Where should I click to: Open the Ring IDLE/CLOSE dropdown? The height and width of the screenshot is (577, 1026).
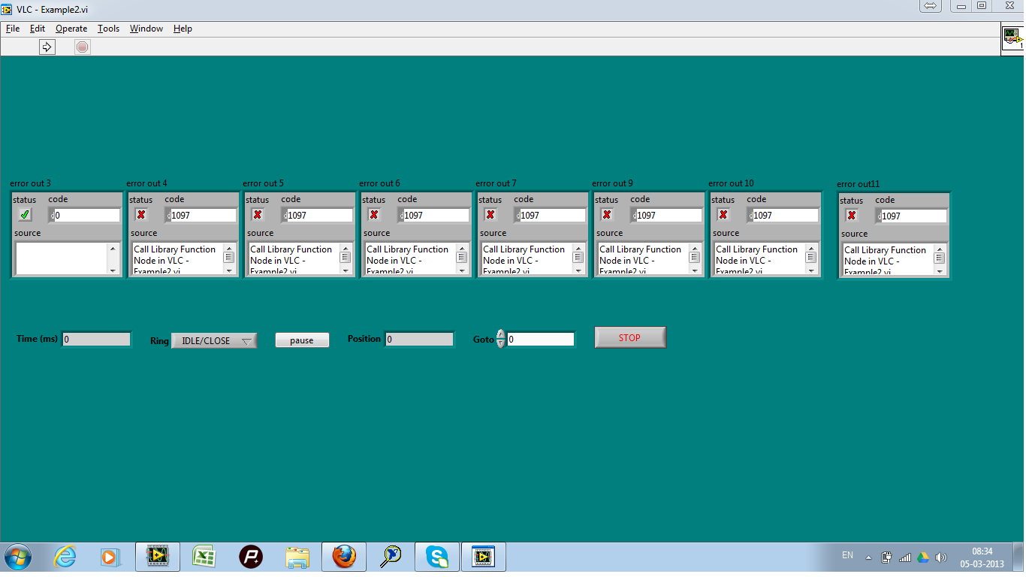[x=214, y=341]
